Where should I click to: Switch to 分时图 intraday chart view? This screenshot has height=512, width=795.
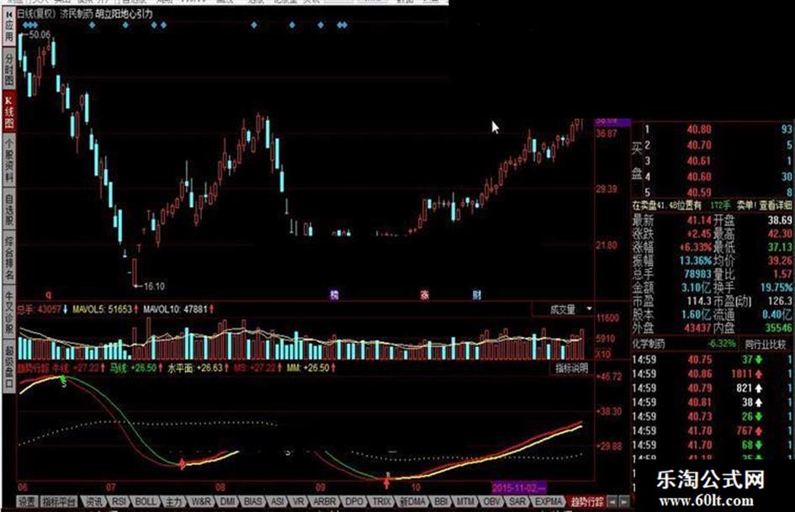(x=9, y=68)
